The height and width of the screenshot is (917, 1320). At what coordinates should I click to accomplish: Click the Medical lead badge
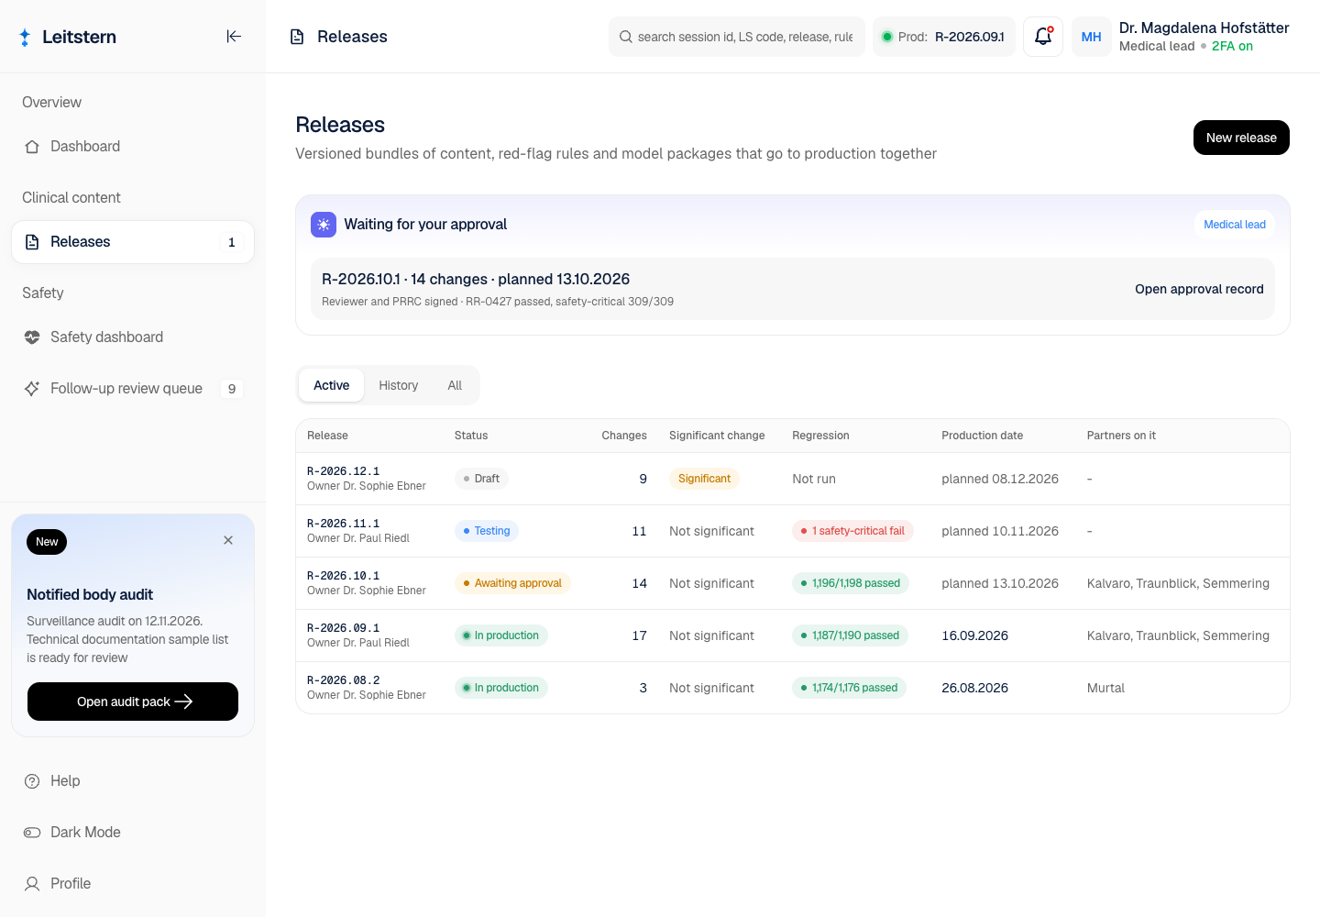click(x=1235, y=225)
